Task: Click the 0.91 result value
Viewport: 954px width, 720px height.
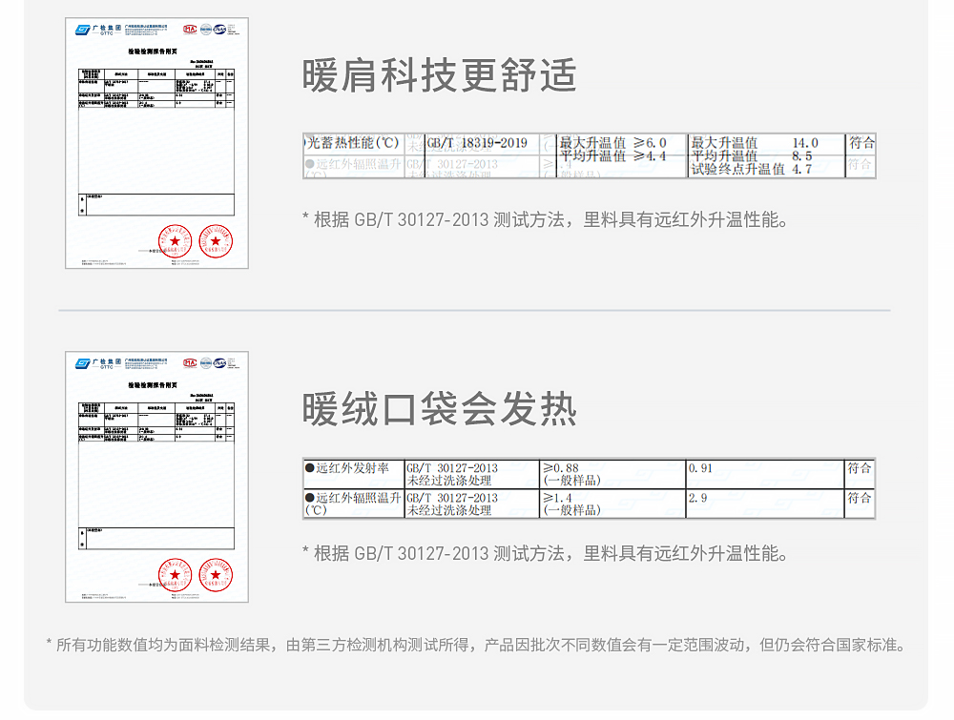Action: [x=700, y=468]
